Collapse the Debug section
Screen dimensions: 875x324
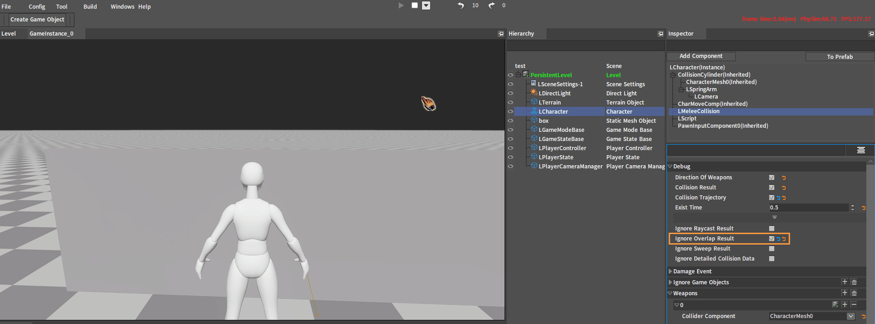(670, 167)
